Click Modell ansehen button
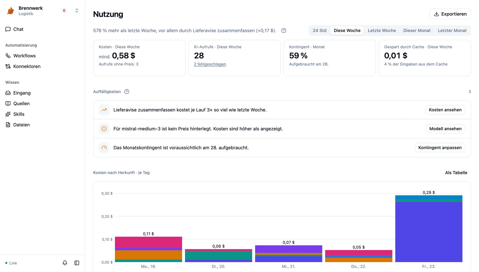 coord(445,129)
